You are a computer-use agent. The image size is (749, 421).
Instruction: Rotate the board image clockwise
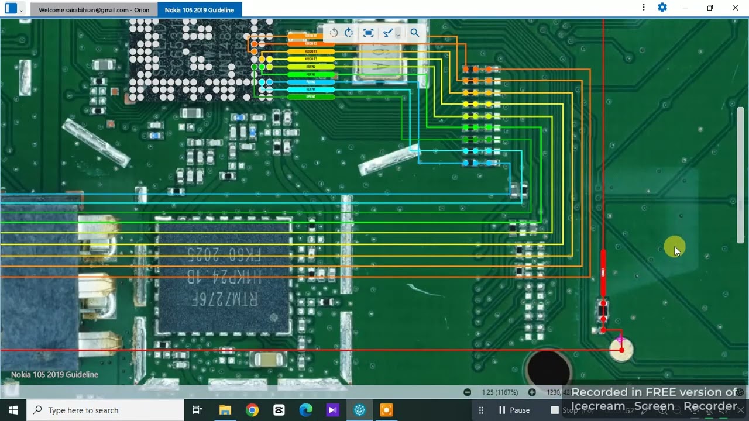[349, 33]
